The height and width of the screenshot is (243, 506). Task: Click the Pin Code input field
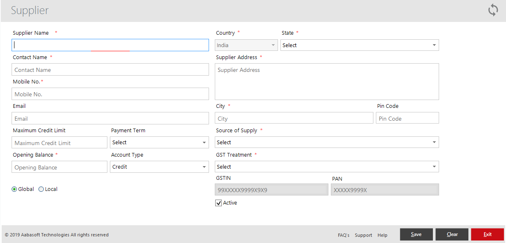point(407,118)
